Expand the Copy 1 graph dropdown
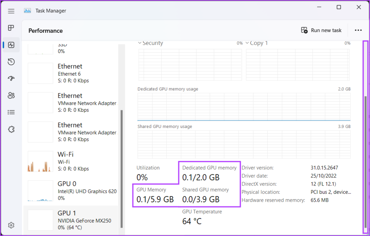Screen dimensions: 370x236 pos(248,43)
